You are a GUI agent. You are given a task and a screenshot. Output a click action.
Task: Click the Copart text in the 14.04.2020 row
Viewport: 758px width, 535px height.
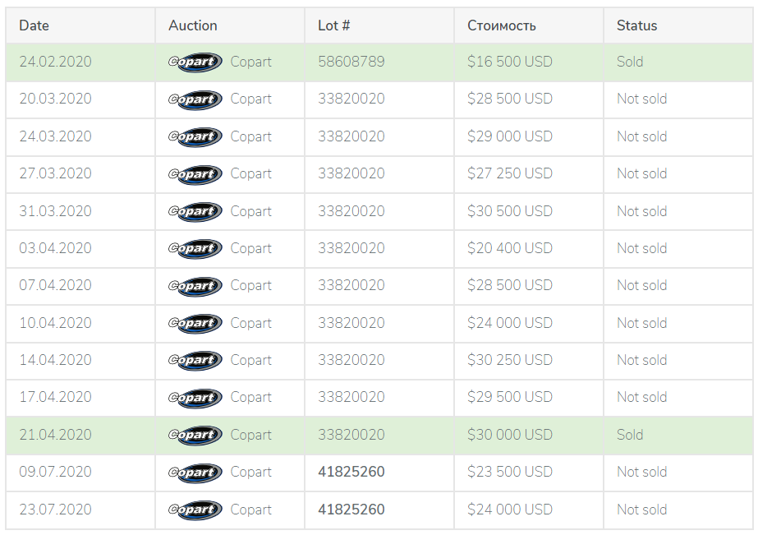250,360
